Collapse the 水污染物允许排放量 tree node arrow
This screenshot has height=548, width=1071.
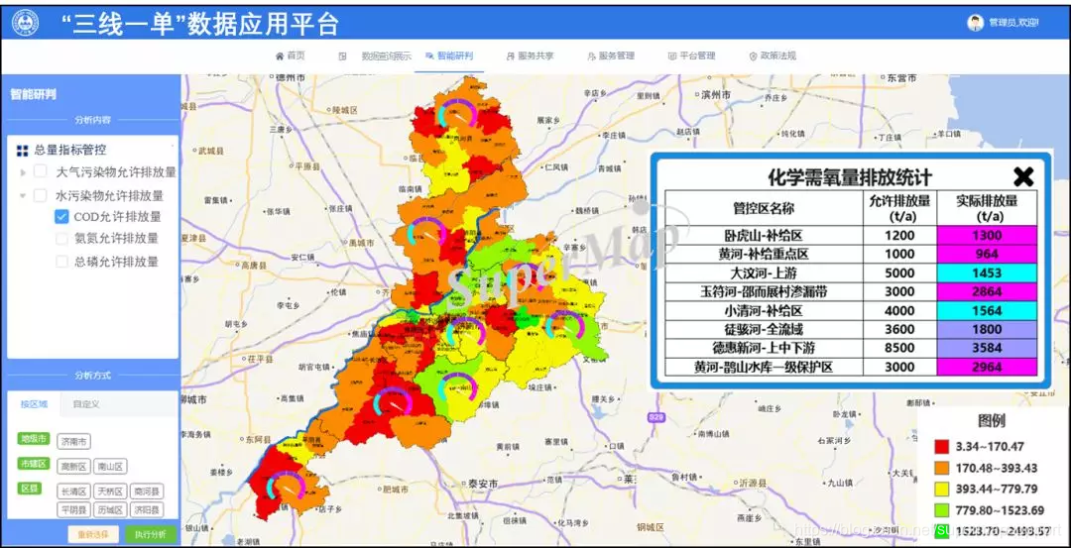pyautogui.click(x=23, y=195)
